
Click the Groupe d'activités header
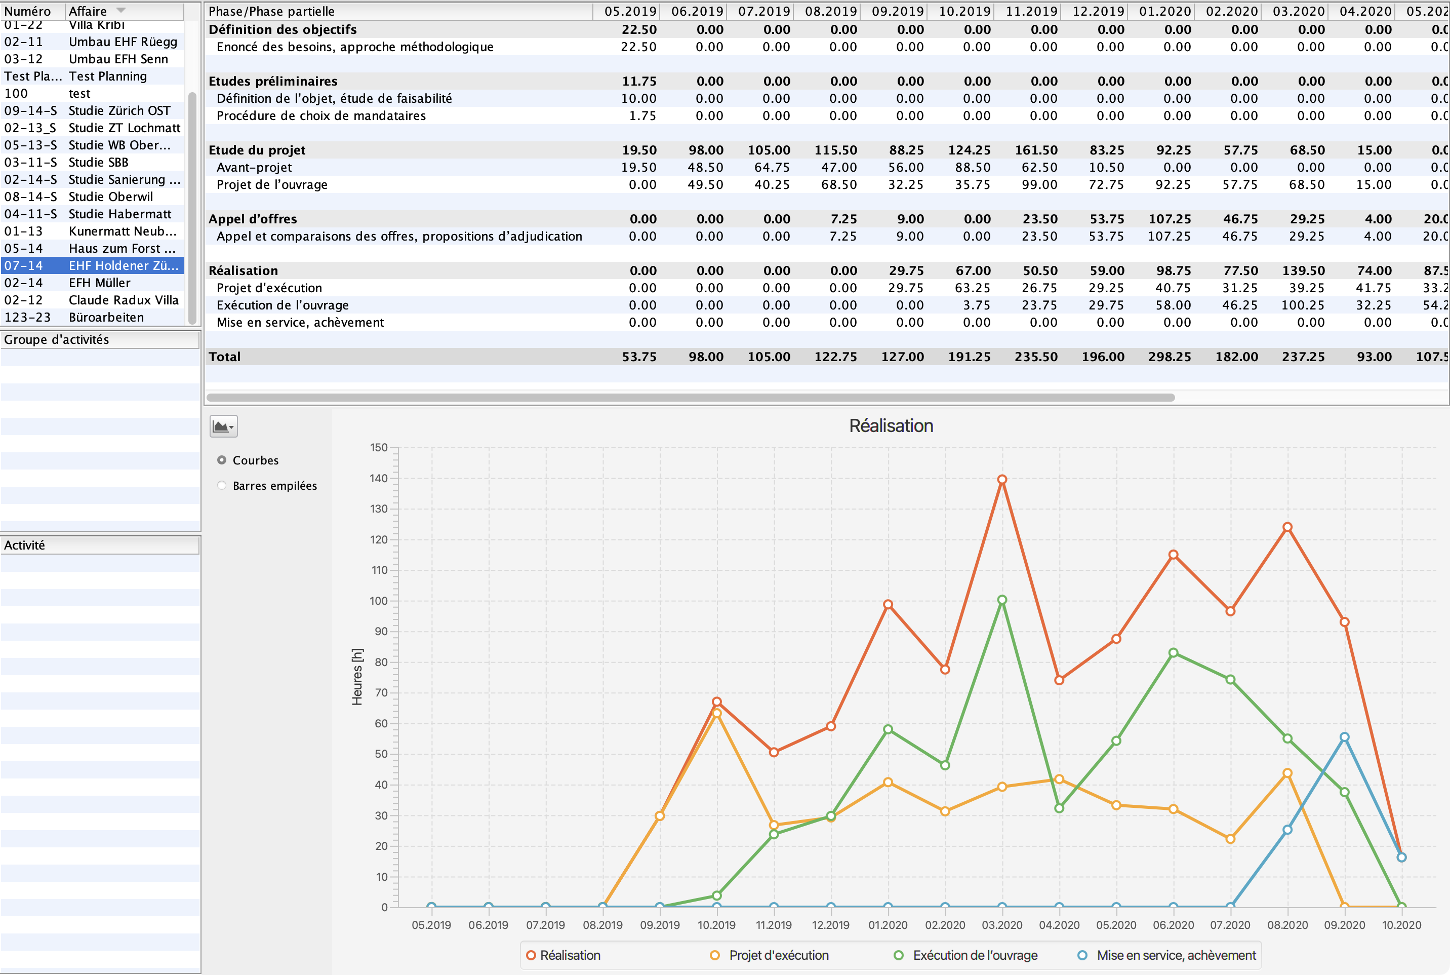pyautogui.click(x=100, y=339)
